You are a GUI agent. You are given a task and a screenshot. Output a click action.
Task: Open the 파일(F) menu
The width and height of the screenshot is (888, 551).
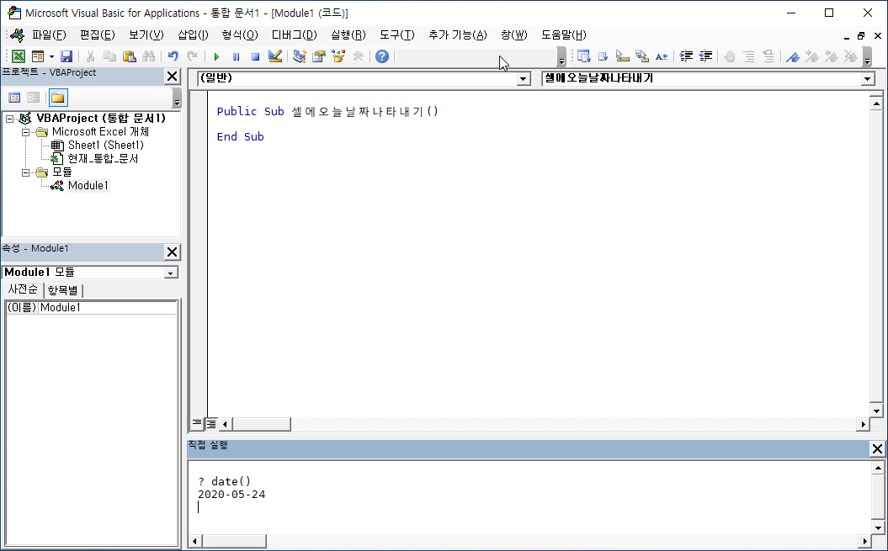coord(49,35)
